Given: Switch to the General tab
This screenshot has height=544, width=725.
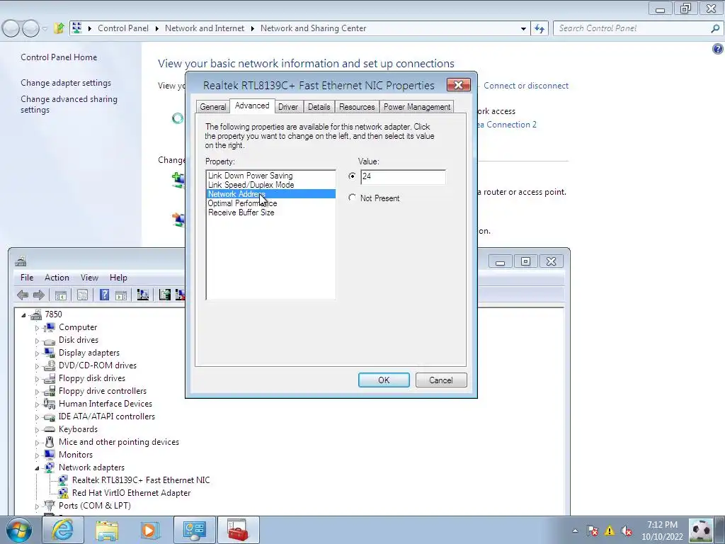Looking at the screenshot, I should point(212,107).
